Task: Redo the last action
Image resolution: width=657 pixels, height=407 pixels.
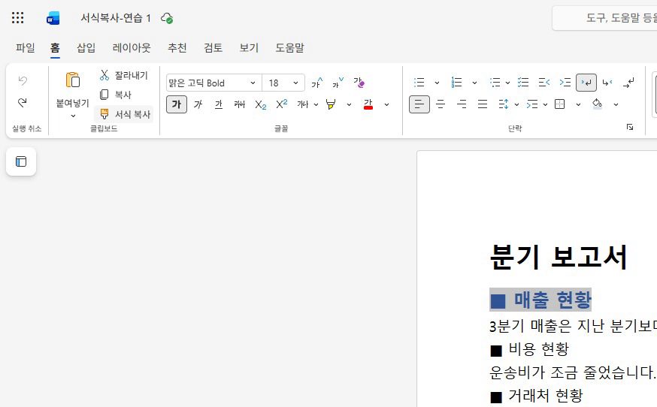Action: (23, 103)
